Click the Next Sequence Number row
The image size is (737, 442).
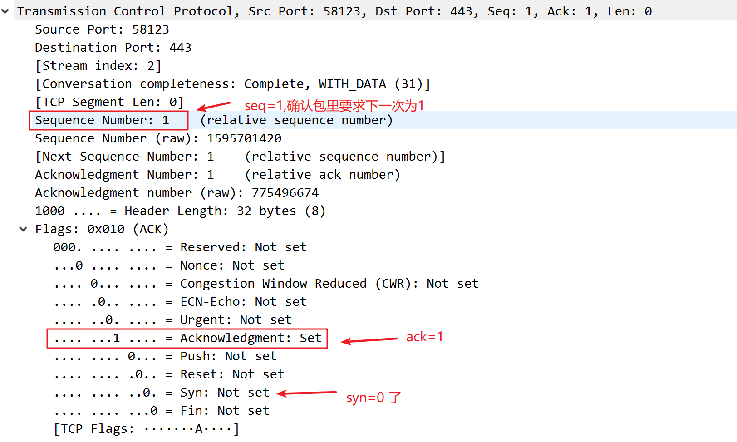pos(240,157)
